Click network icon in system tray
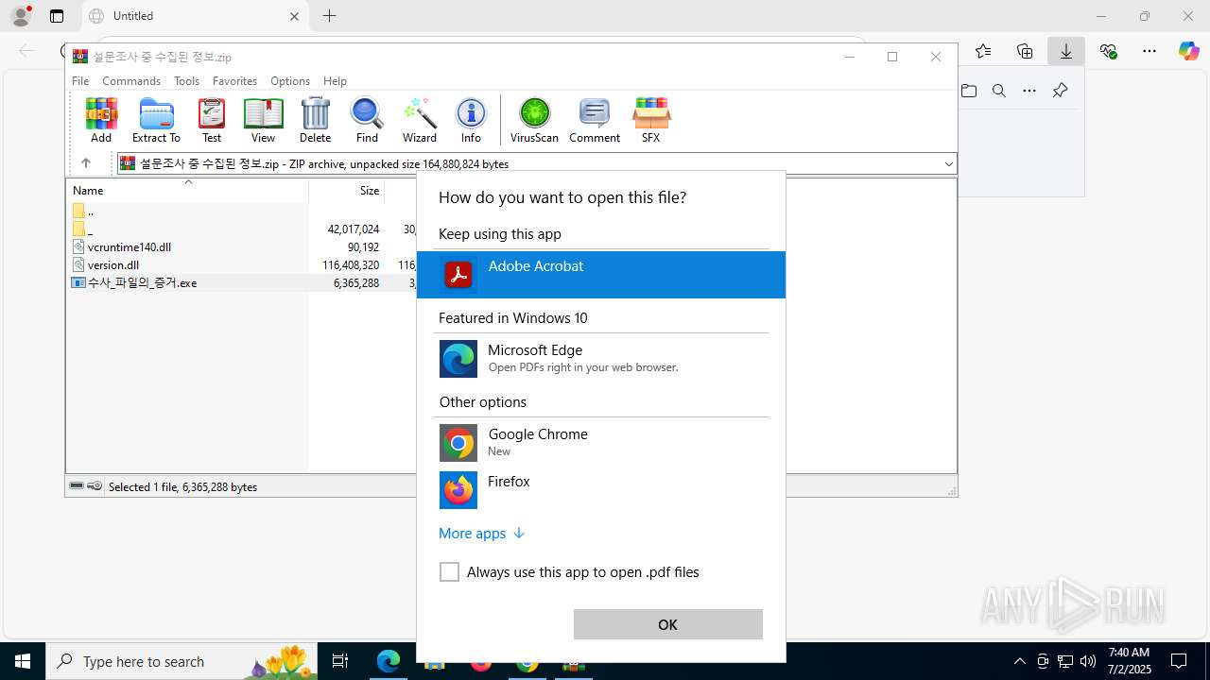This screenshot has height=680, width=1210. 1065,661
